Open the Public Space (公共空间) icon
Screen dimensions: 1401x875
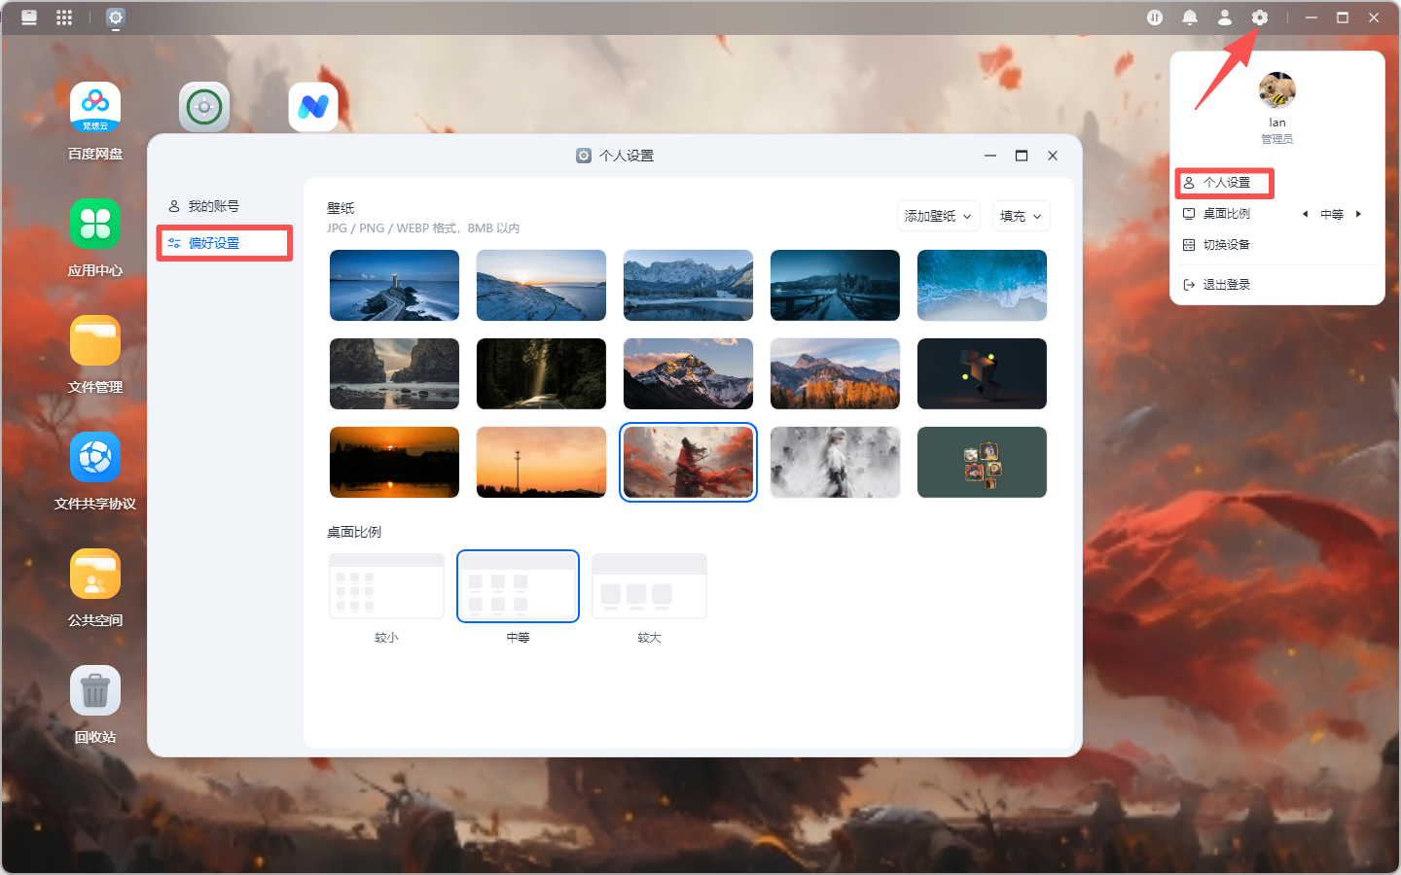tap(95, 574)
